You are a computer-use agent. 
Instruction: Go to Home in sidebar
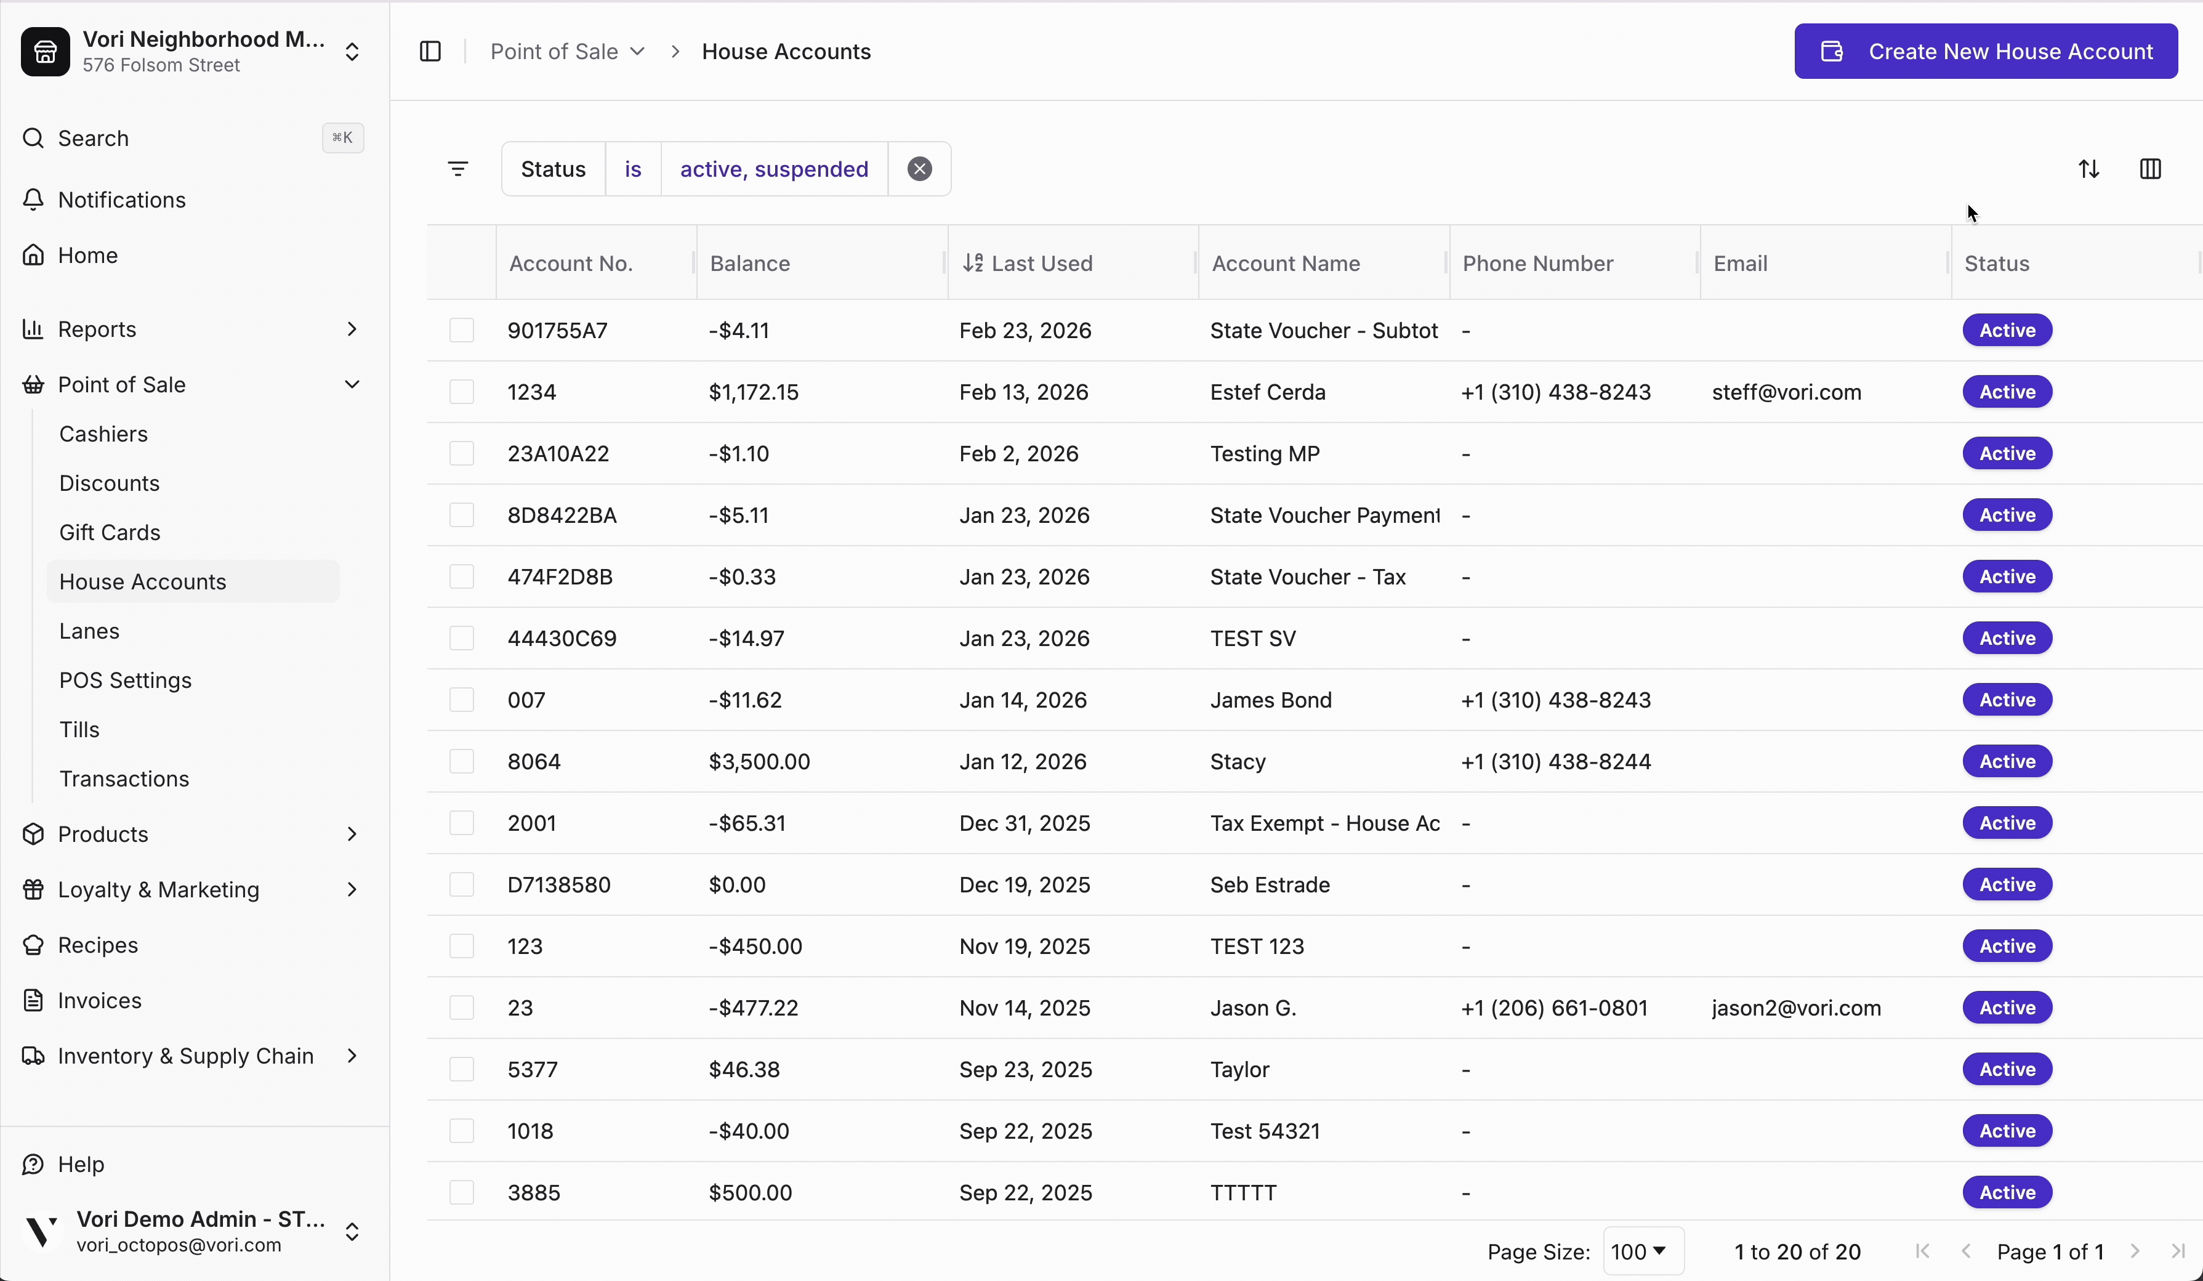[x=87, y=256]
